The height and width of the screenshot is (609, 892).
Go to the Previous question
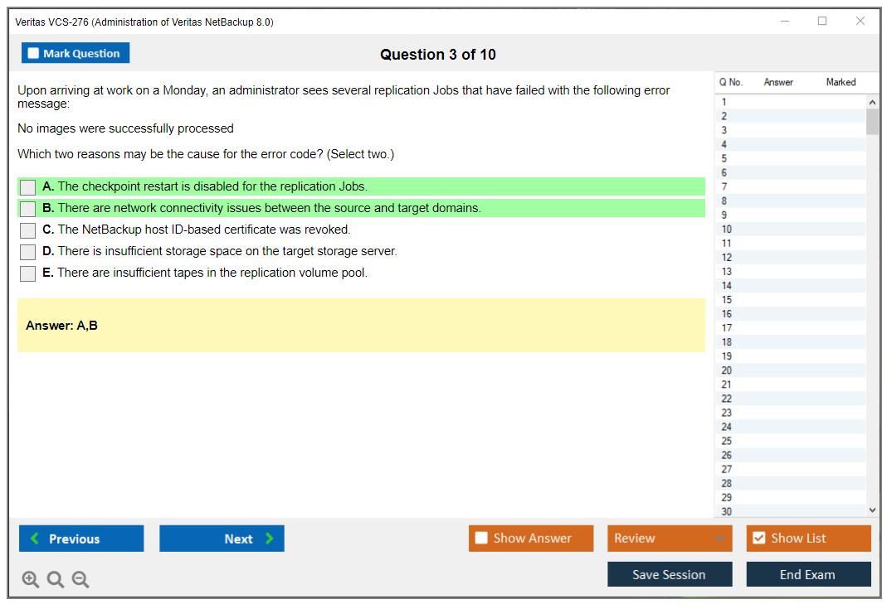point(81,539)
